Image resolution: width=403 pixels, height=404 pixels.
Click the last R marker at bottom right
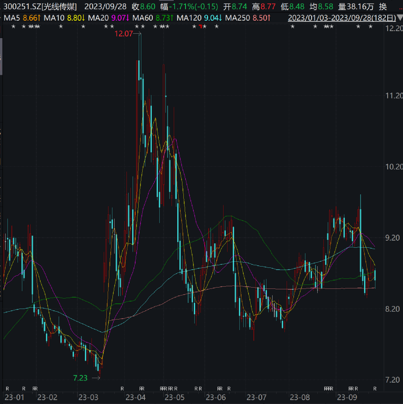click(x=375, y=389)
